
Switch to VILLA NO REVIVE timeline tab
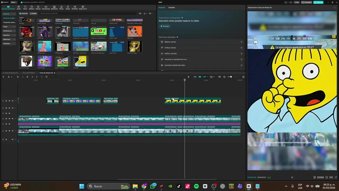(x=29, y=73)
